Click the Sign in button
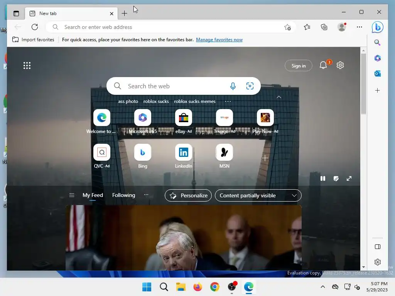395x296 pixels. [299, 66]
